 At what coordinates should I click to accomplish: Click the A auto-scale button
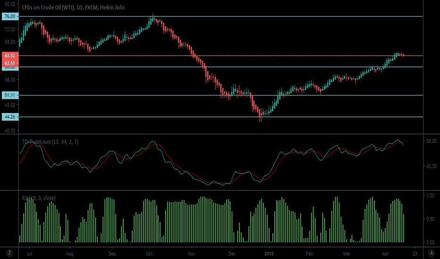click(x=432, y=253)
